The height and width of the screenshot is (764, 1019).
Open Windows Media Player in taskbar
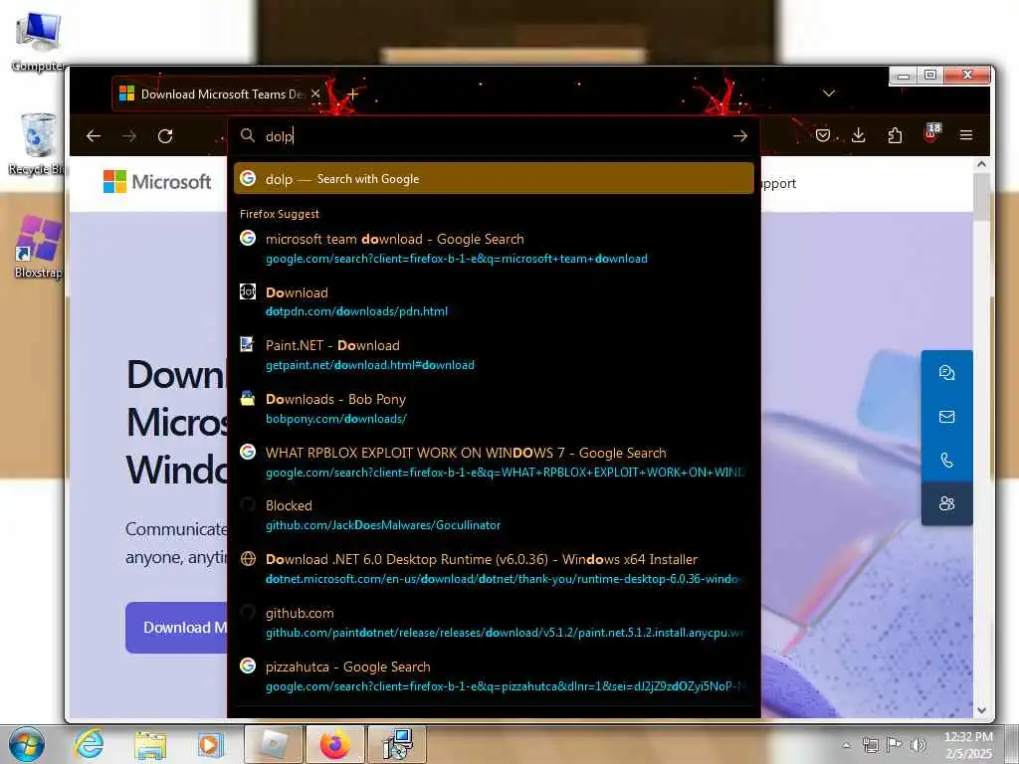[x=210, y=744]
